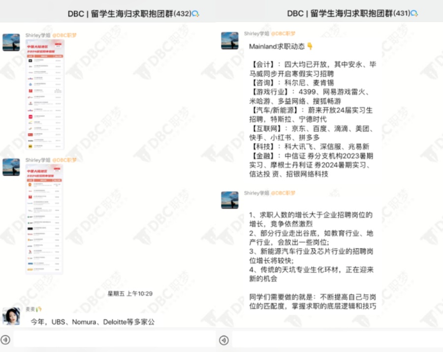Tap the Shirley学姐 name above the numbered list message

tap(256, 193)
